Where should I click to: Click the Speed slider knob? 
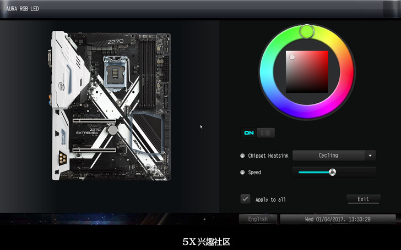coord(332,172)
